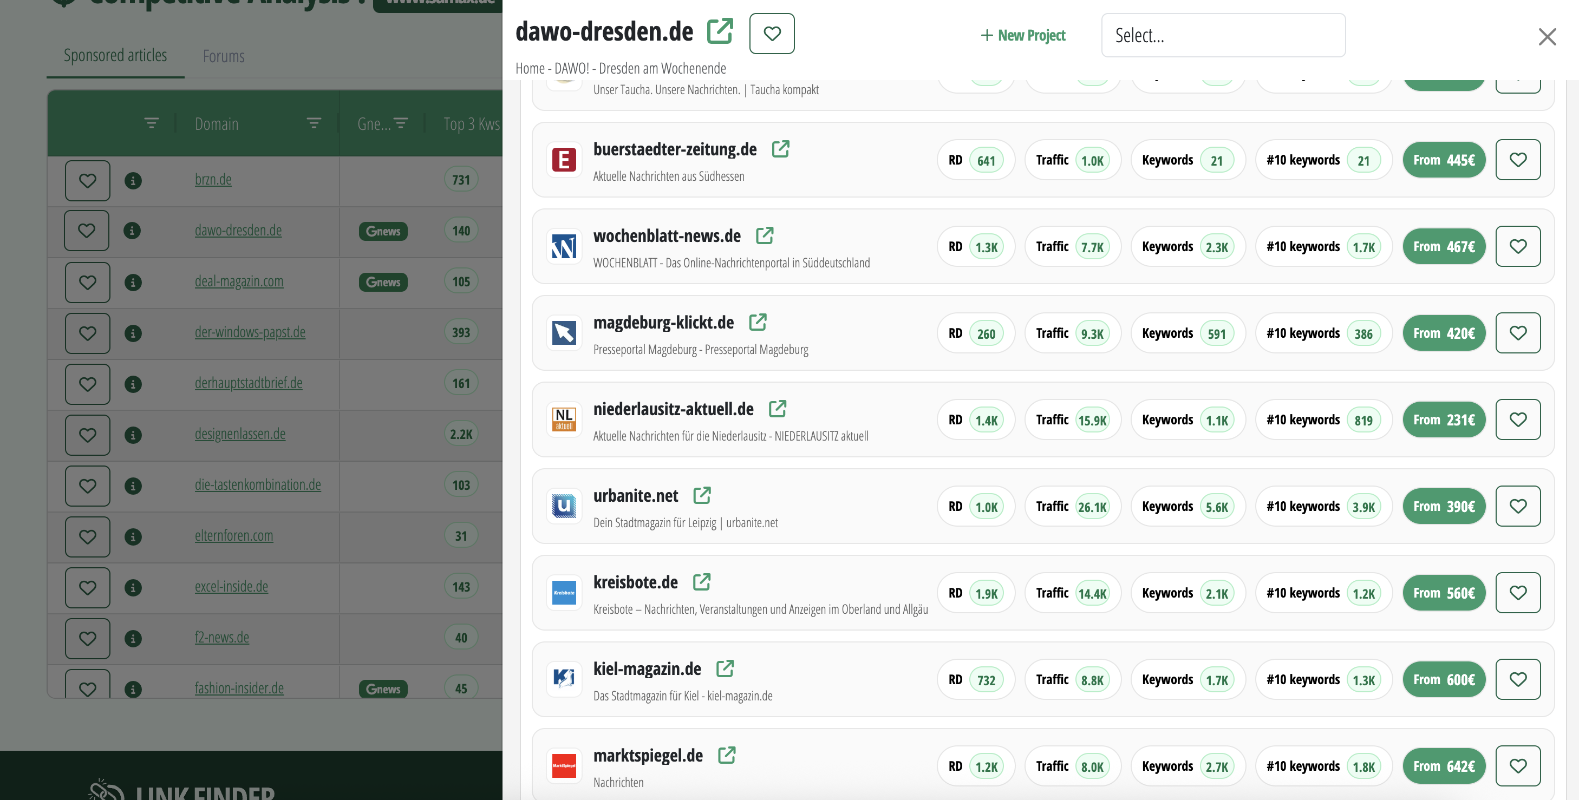Open marktspiegel.de external link icon
The width and height of the screenshot is (1579, 800).
[726, 755]
